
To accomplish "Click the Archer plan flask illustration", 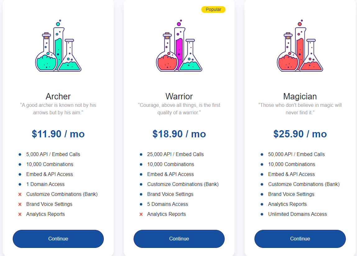I will tap(58, 47).
